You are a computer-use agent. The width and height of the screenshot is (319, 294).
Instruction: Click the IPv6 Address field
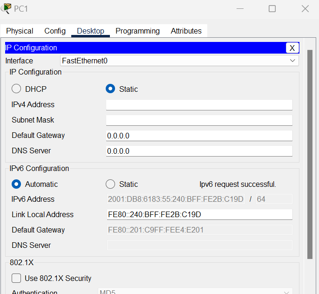pos(176,199)
